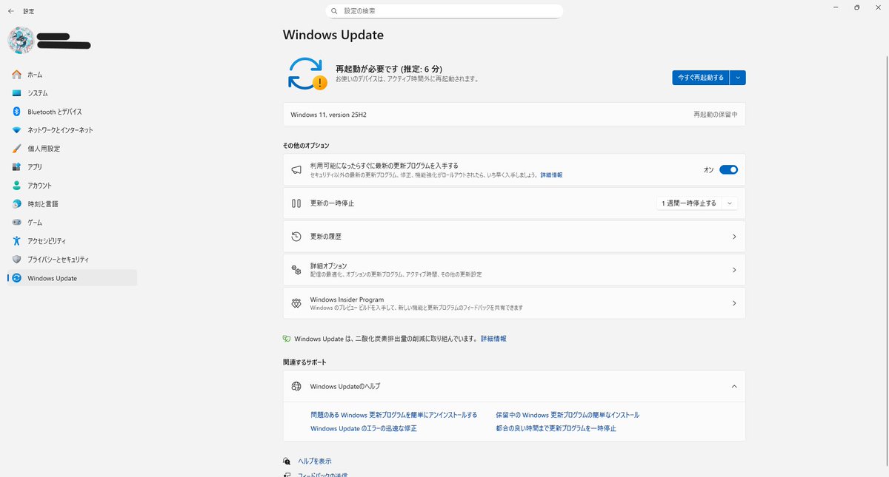
Task: Click the アプリ grid icon
Action: (x=16, y=167)
